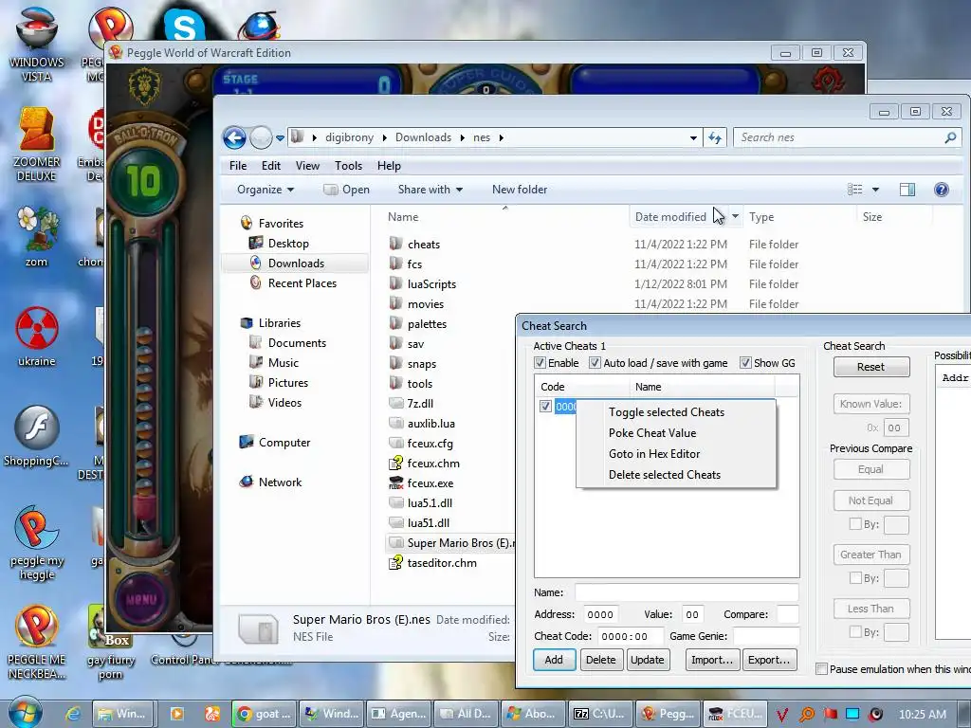Open the 'peggle my heggle' desktop icon
The height and width of the screenshot is (728, 971).
37,543
